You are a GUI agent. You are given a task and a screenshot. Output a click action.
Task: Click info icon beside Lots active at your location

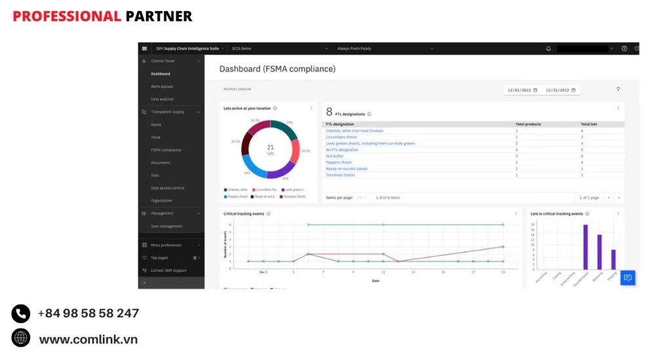click(x=275, y=109)
